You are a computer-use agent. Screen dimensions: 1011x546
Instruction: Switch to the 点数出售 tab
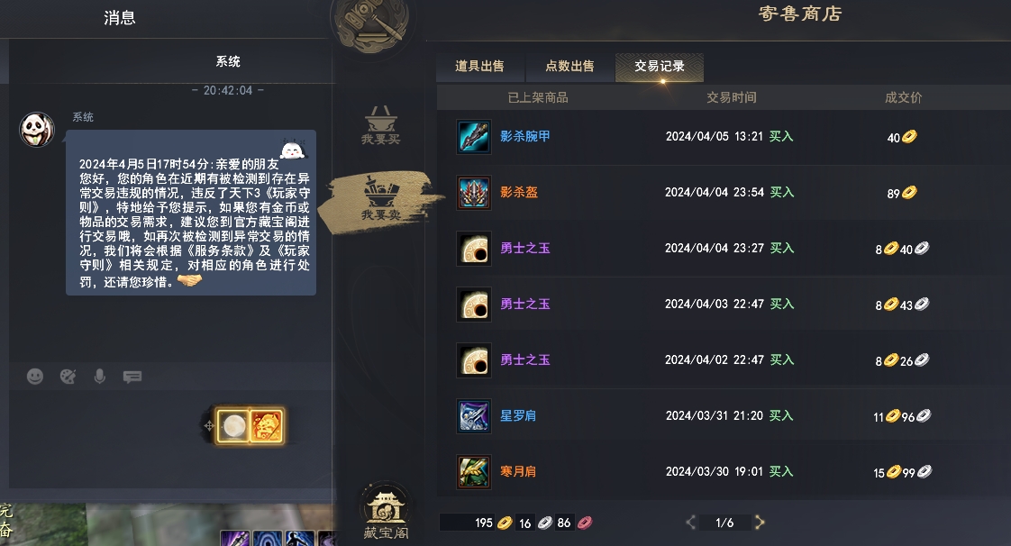tap(570, 67)
